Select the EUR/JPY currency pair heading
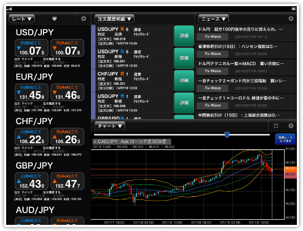303x231 pixels. (34, 77)
